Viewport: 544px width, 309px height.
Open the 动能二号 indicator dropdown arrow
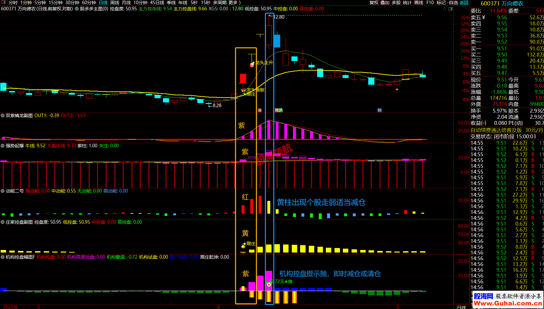point(3,191)
